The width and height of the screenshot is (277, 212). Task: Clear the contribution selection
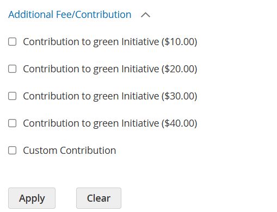pyautogui.click(x=99, y=198)
